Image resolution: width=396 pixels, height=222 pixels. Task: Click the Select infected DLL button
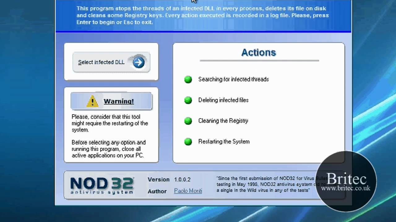(x=111, y=62)
